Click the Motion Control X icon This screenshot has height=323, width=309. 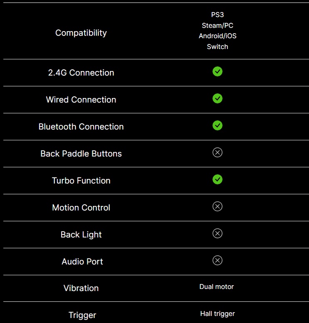[x=218, y=206]
